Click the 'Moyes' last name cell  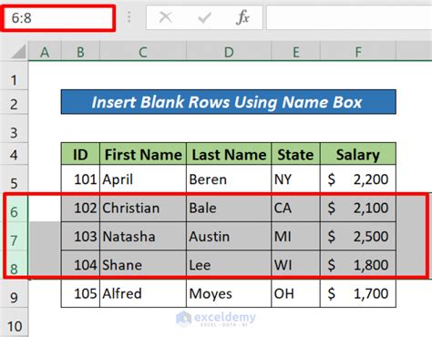[x=229, y=293]
